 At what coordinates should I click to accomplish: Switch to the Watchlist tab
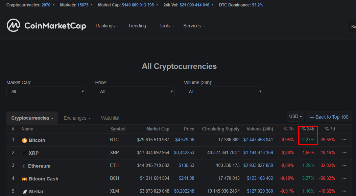110,118
